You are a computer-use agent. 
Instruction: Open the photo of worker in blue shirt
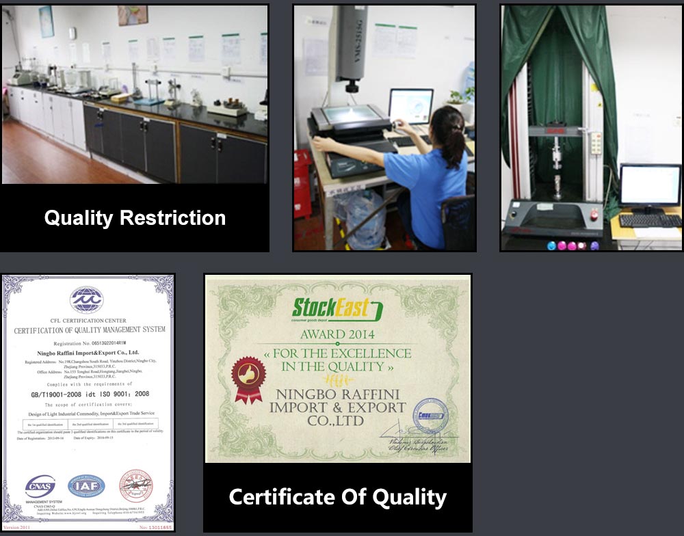pyautogui.click(x=384, y=127)
